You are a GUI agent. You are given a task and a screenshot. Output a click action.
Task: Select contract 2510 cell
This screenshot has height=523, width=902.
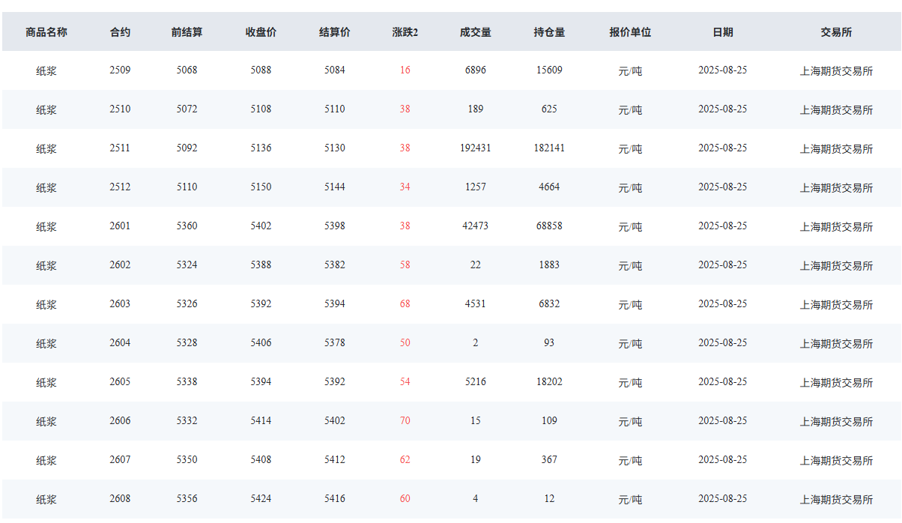(x=120, y=109)
